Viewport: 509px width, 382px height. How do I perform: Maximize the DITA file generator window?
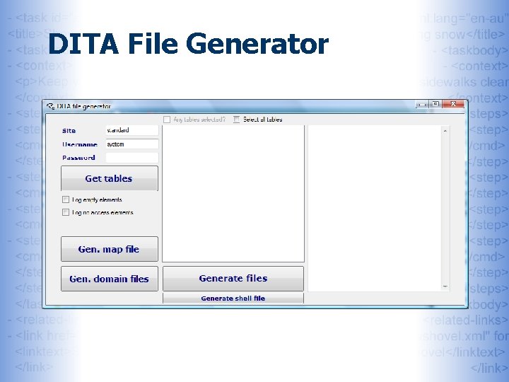pyautogui.click(x=435, y=104)
